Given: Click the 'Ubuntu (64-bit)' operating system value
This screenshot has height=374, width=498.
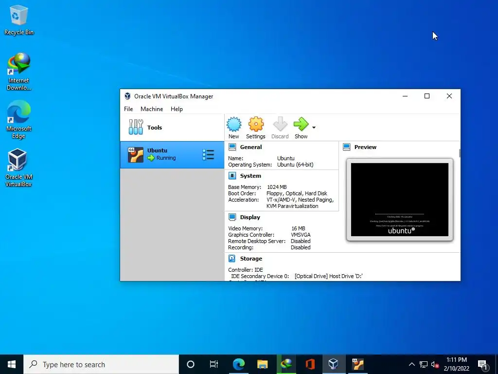Looking at the screenshot, I should [x=295, y=165].
